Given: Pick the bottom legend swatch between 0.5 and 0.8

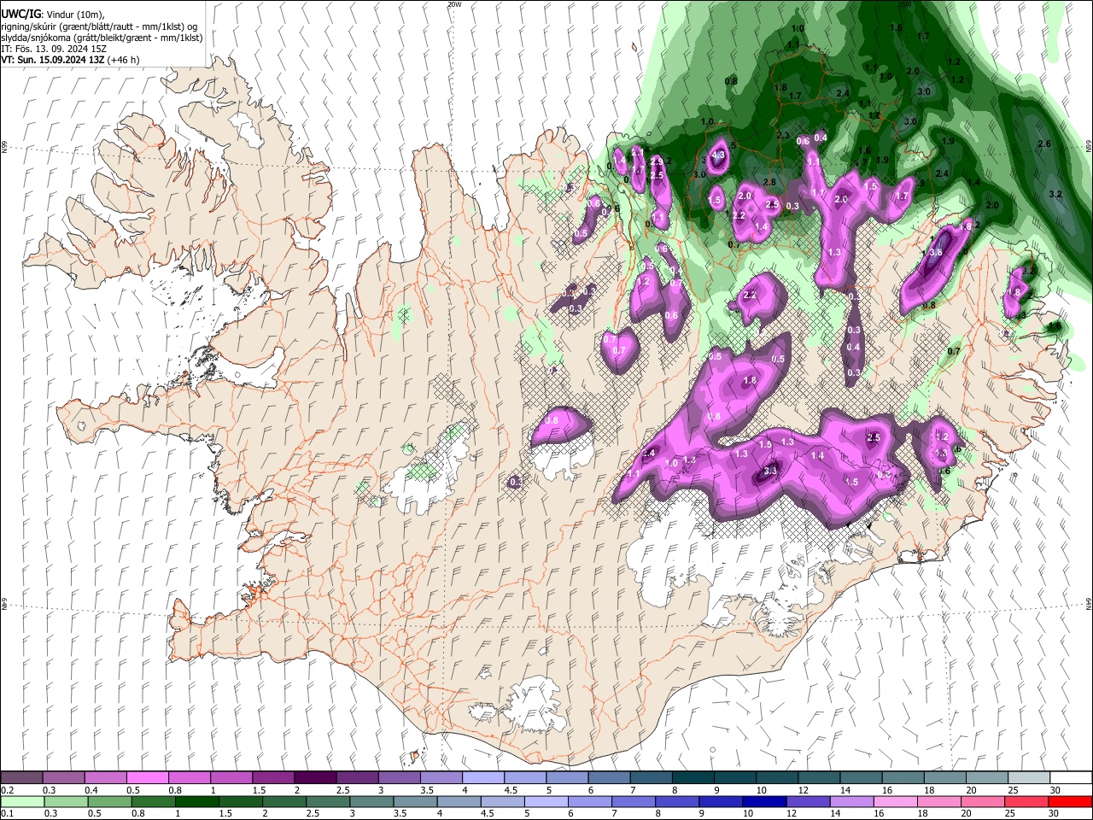Looking at the screenshot, I should pos(110,801).
